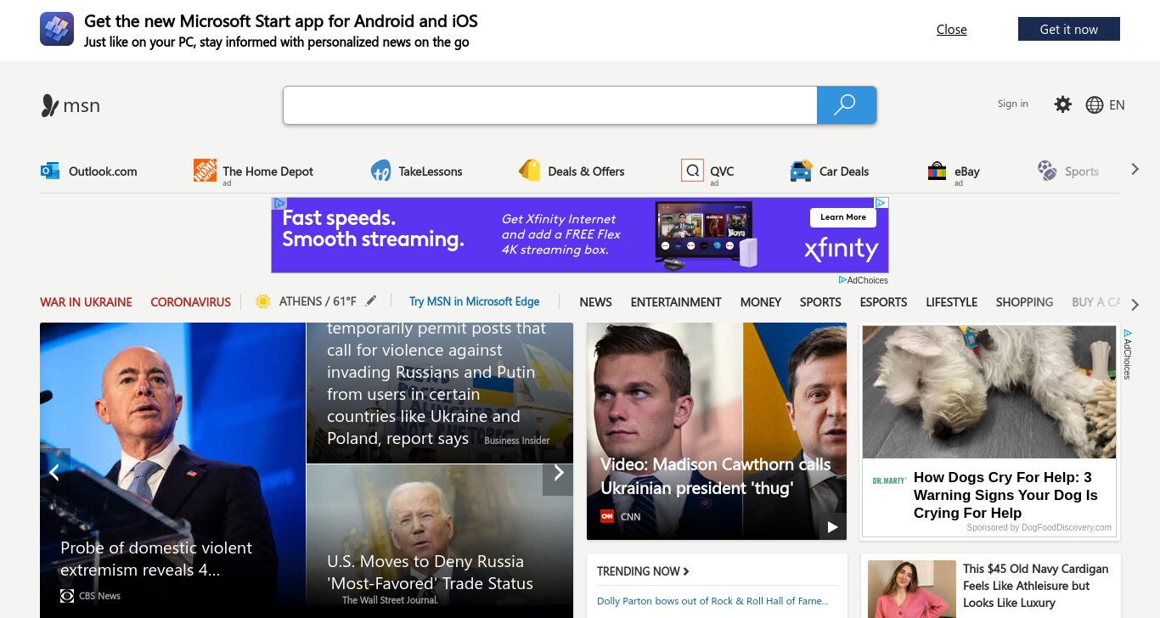This screenshot has width=1160, height=618.
Task: Open the ENTERTAINMENT tab
Action: tap(676, 301)
